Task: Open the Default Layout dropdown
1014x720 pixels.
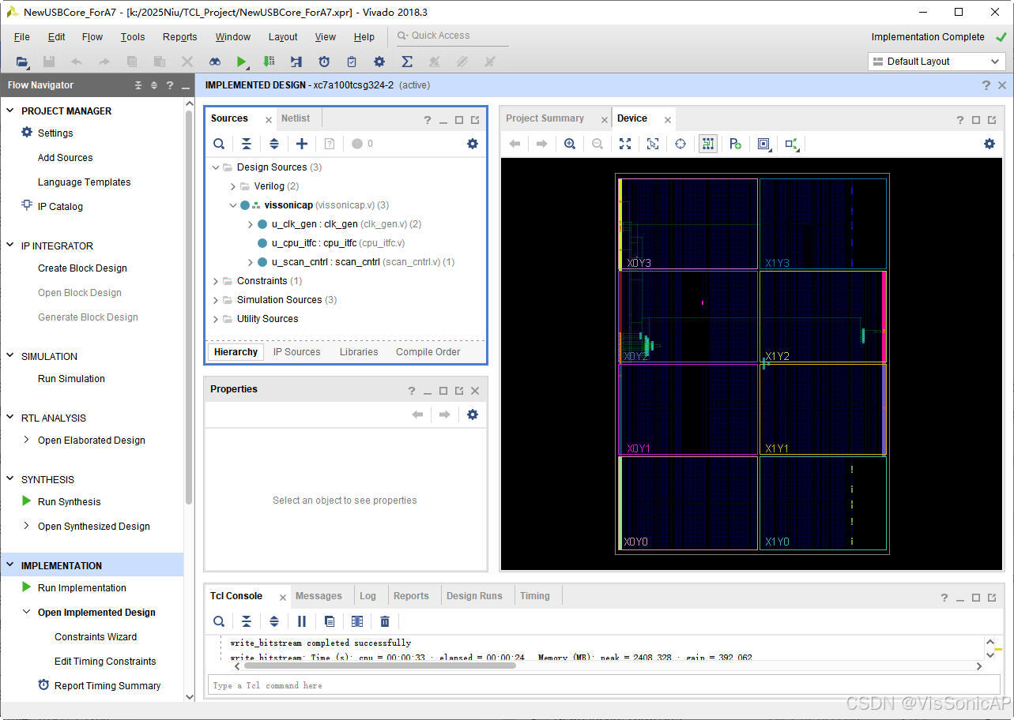Action: 937,62
